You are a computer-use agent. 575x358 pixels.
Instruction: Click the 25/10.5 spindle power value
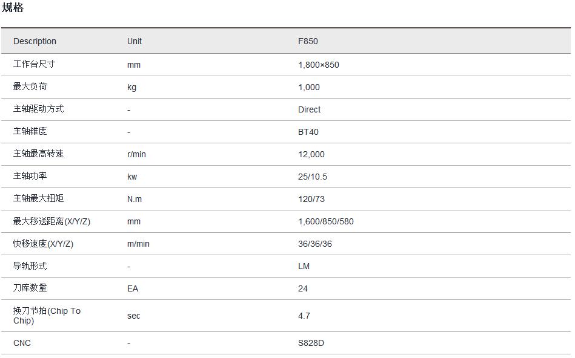tap(312, 177)
